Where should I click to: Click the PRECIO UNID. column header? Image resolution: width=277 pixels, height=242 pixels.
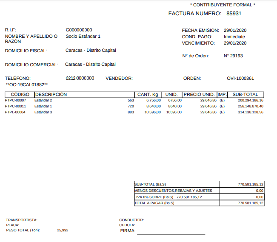199,94
